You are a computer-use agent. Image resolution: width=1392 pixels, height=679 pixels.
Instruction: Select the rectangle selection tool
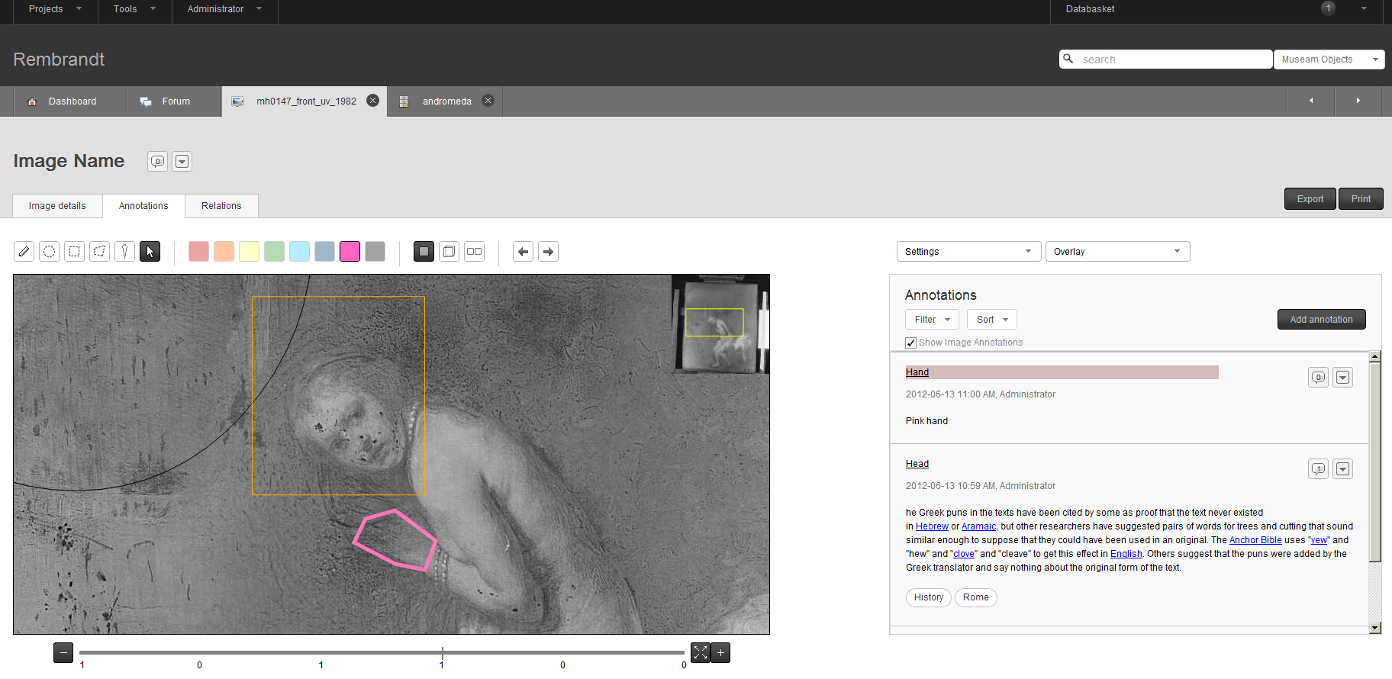75,251
